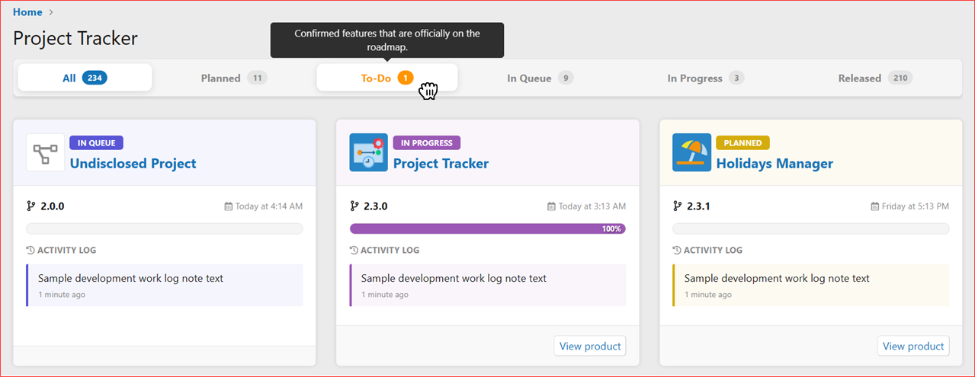Open the Holidays Manager title link
The image size is (975, 377).
point(775,163)
